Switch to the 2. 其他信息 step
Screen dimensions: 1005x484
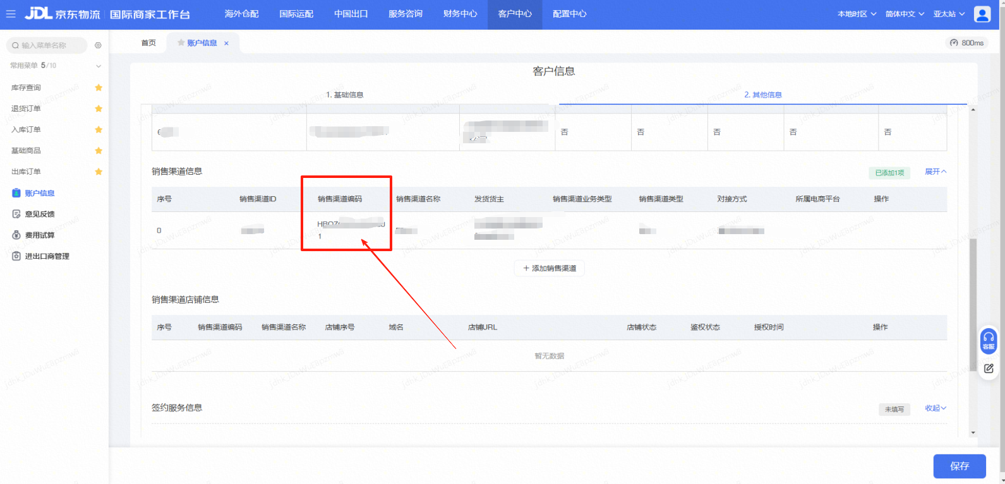point(763,95)
